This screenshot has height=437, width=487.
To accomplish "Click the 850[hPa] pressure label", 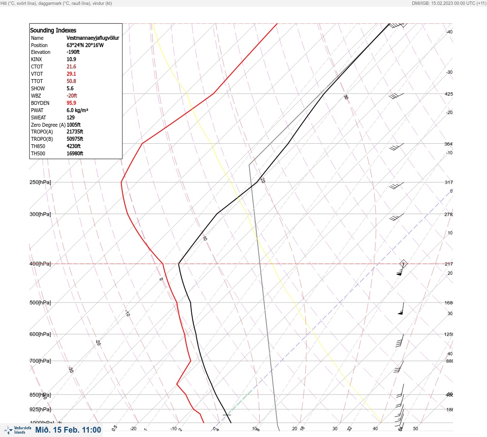I will tap(40, 395).
